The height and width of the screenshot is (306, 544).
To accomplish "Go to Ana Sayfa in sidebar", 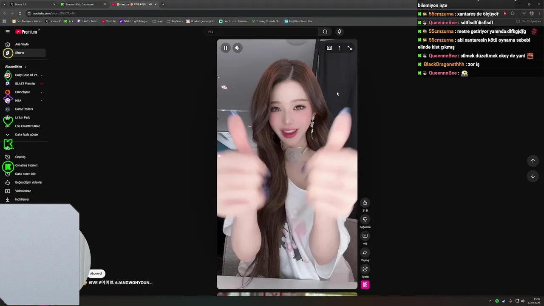I will [24, 44].
